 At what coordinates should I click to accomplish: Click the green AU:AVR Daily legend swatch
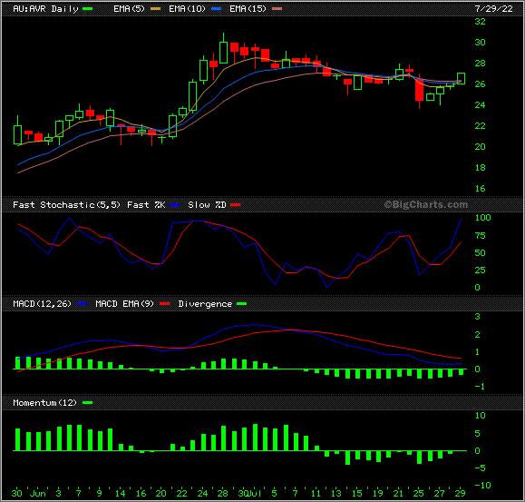pos(87,9)
